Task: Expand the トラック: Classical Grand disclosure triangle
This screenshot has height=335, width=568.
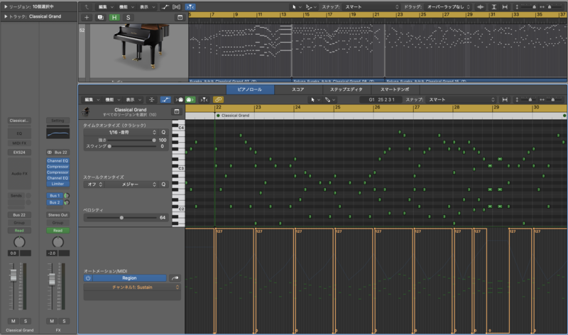Action: tap(6, 16)
